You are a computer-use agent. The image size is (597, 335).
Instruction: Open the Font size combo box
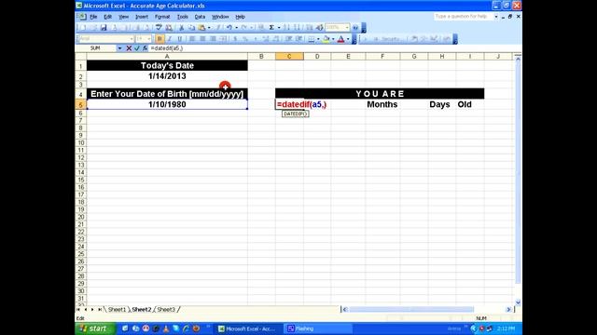tap(144, 39)
